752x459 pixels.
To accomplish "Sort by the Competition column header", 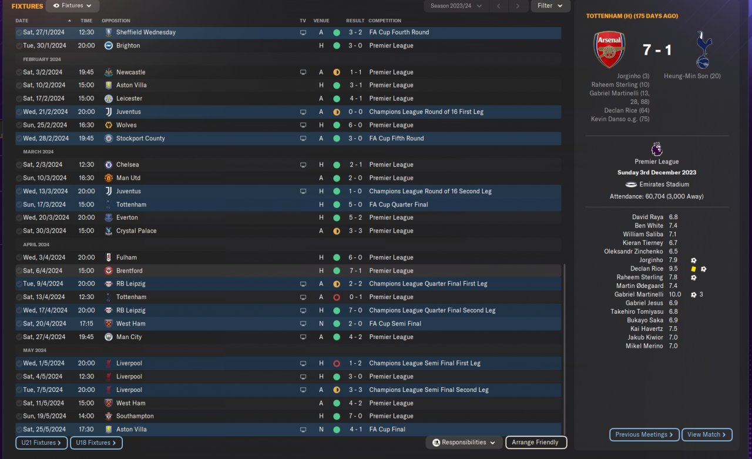I will (x=385, y=21).
